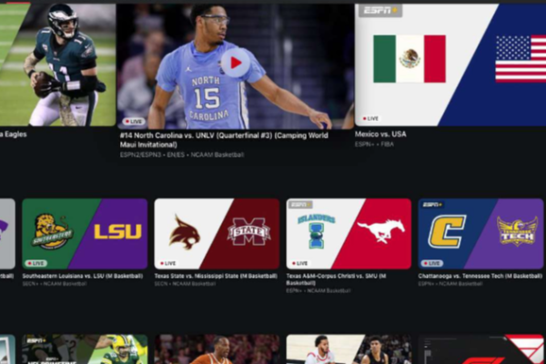Click the LIVE badge on Chattanooga card
The image size is (546, 364).
(431, 263)
